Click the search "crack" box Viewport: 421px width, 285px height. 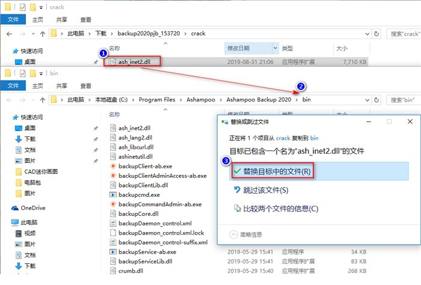(404, 34)
